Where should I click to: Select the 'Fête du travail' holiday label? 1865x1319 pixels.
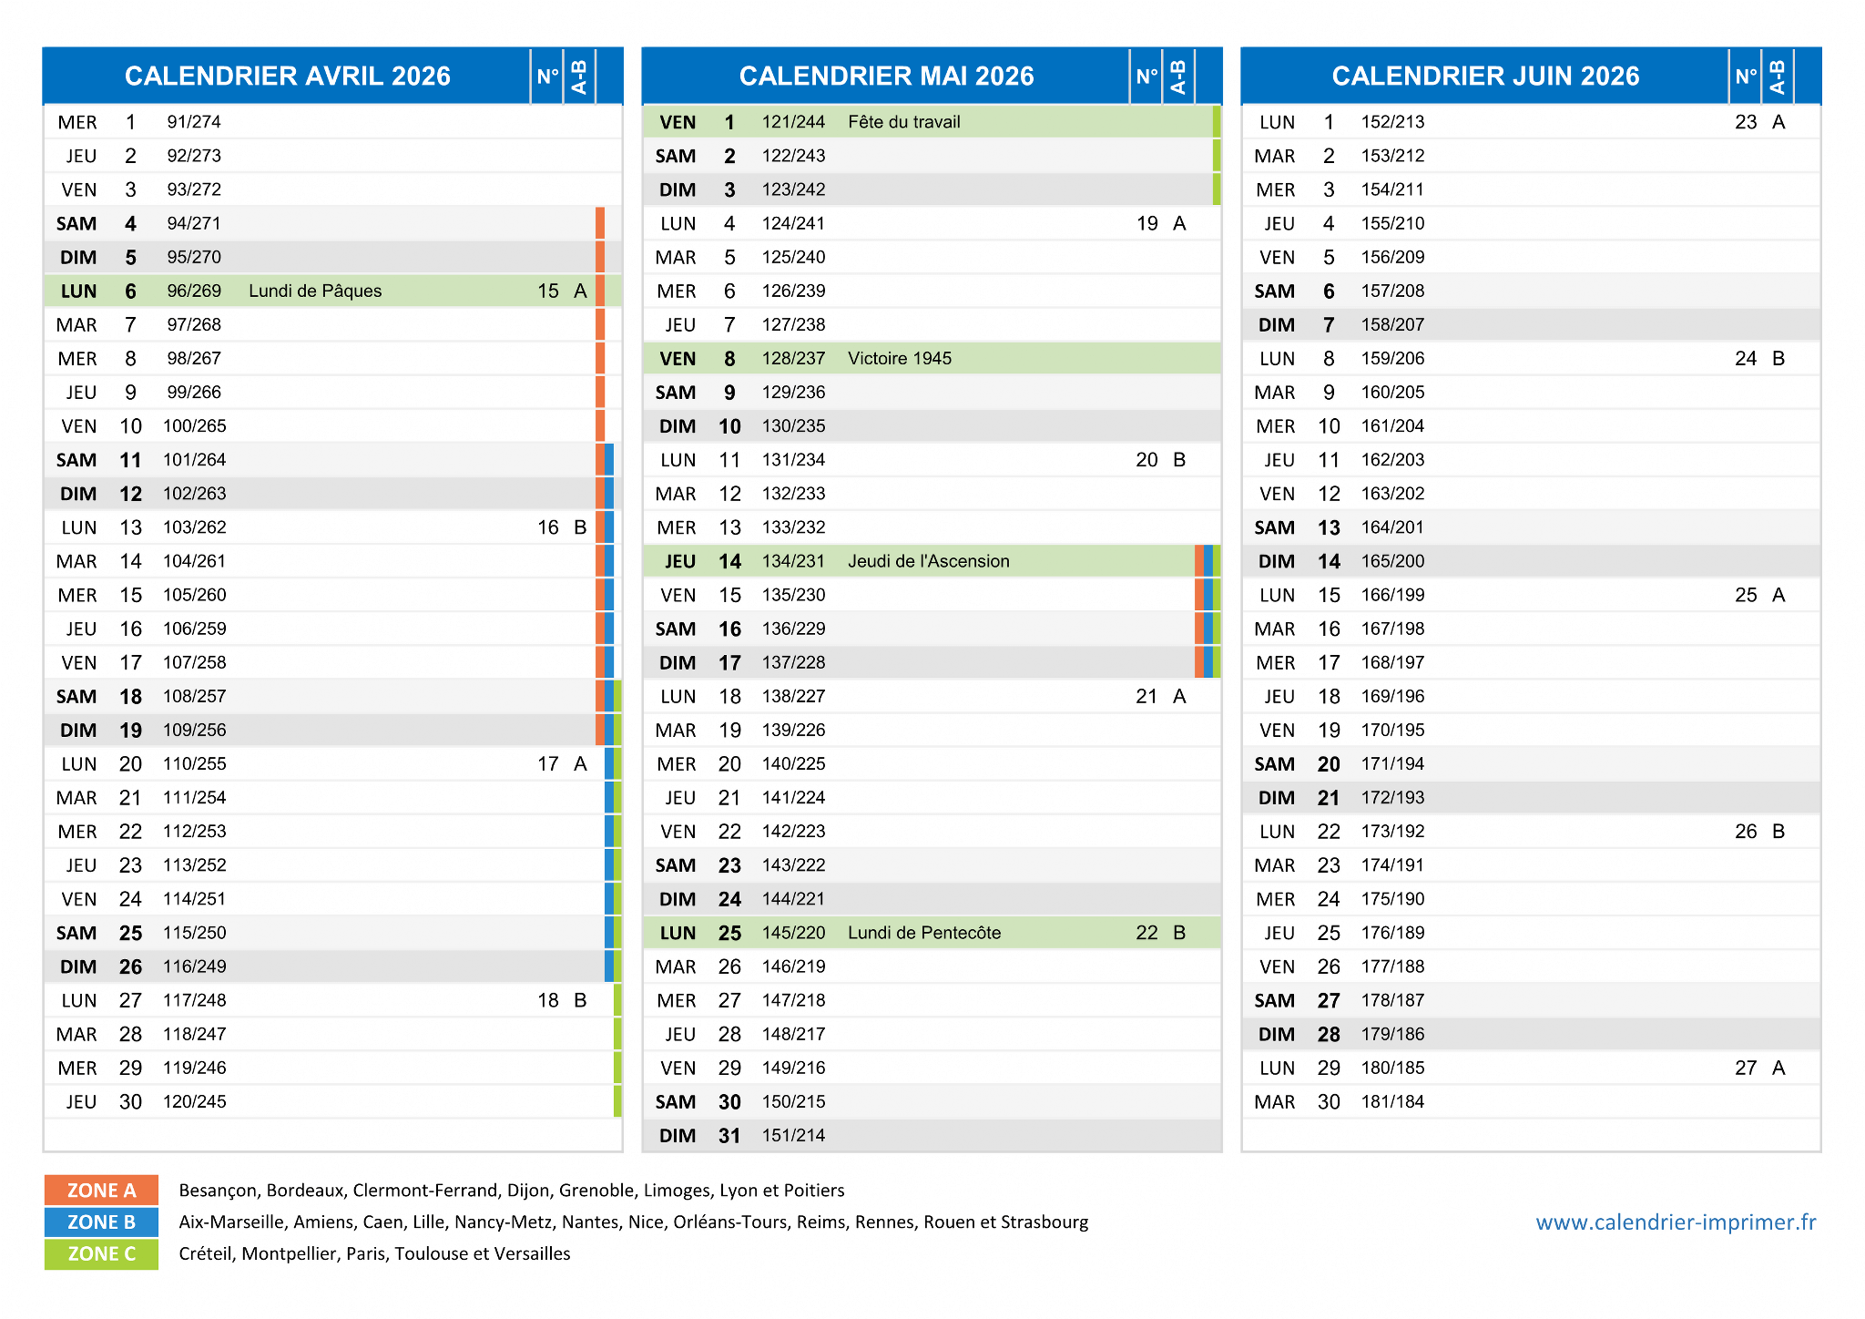[903, 122]
